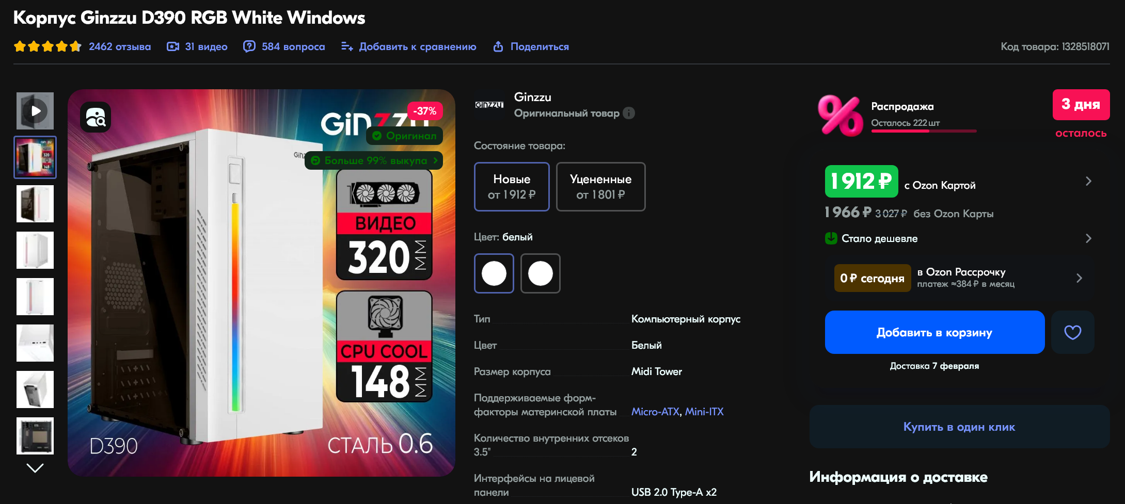Select the sixth top-ports thumbnail
1125x504 pixels.
[35, 343]
